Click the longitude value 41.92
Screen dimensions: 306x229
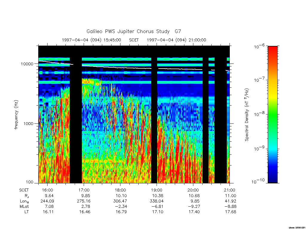tap(231, 201)
